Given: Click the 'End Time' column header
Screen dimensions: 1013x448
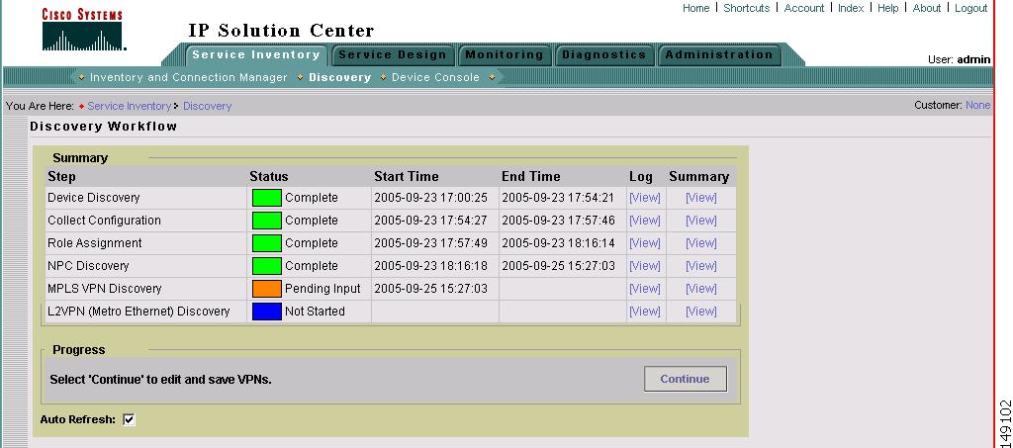Looking at the screenshot, I should (531, 176).
